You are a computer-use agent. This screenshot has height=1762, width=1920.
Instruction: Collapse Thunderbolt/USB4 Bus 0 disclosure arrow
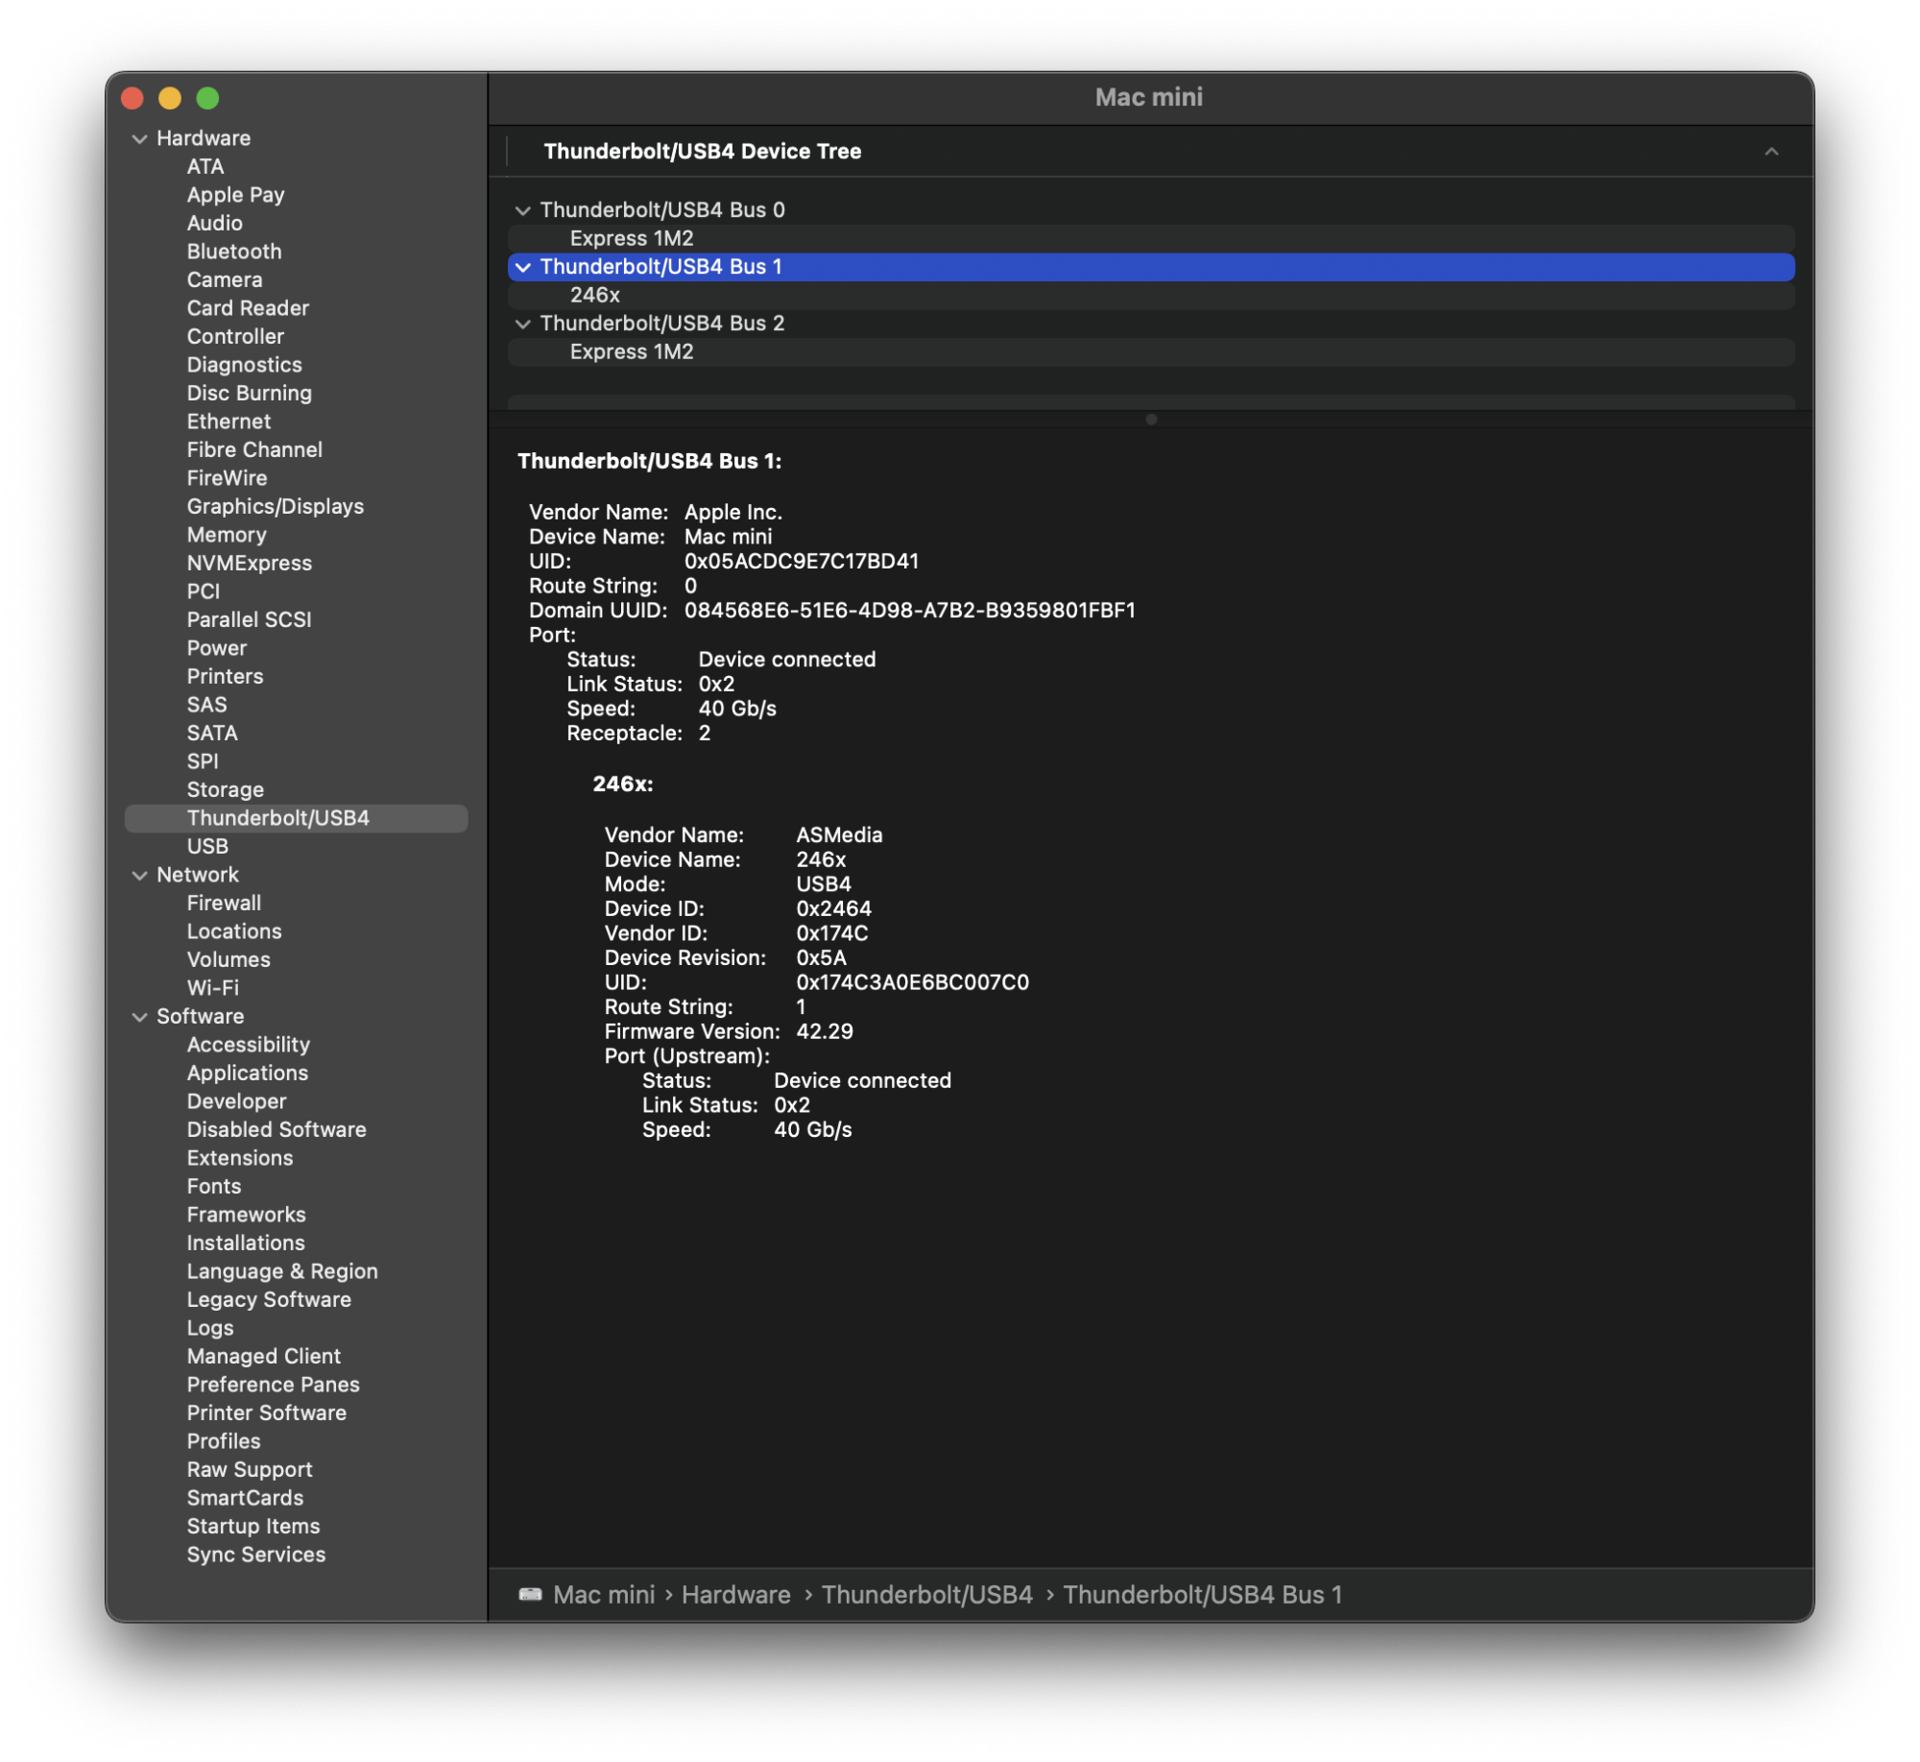point(523,210)
